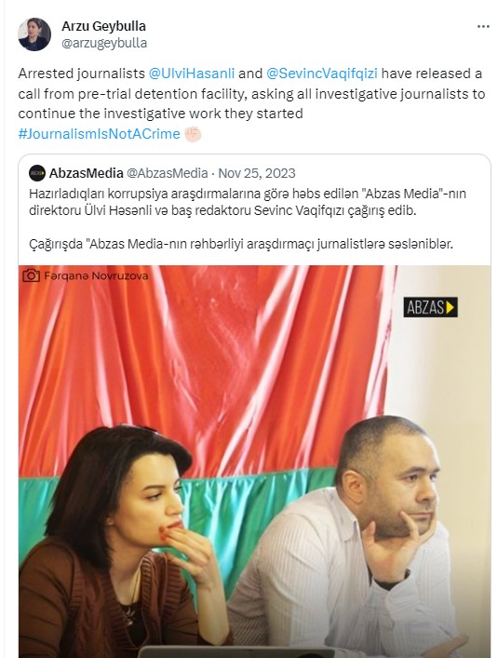Visit the @SevincVaqifqizi mention
The image size is (498, 658).
[322, 74]
